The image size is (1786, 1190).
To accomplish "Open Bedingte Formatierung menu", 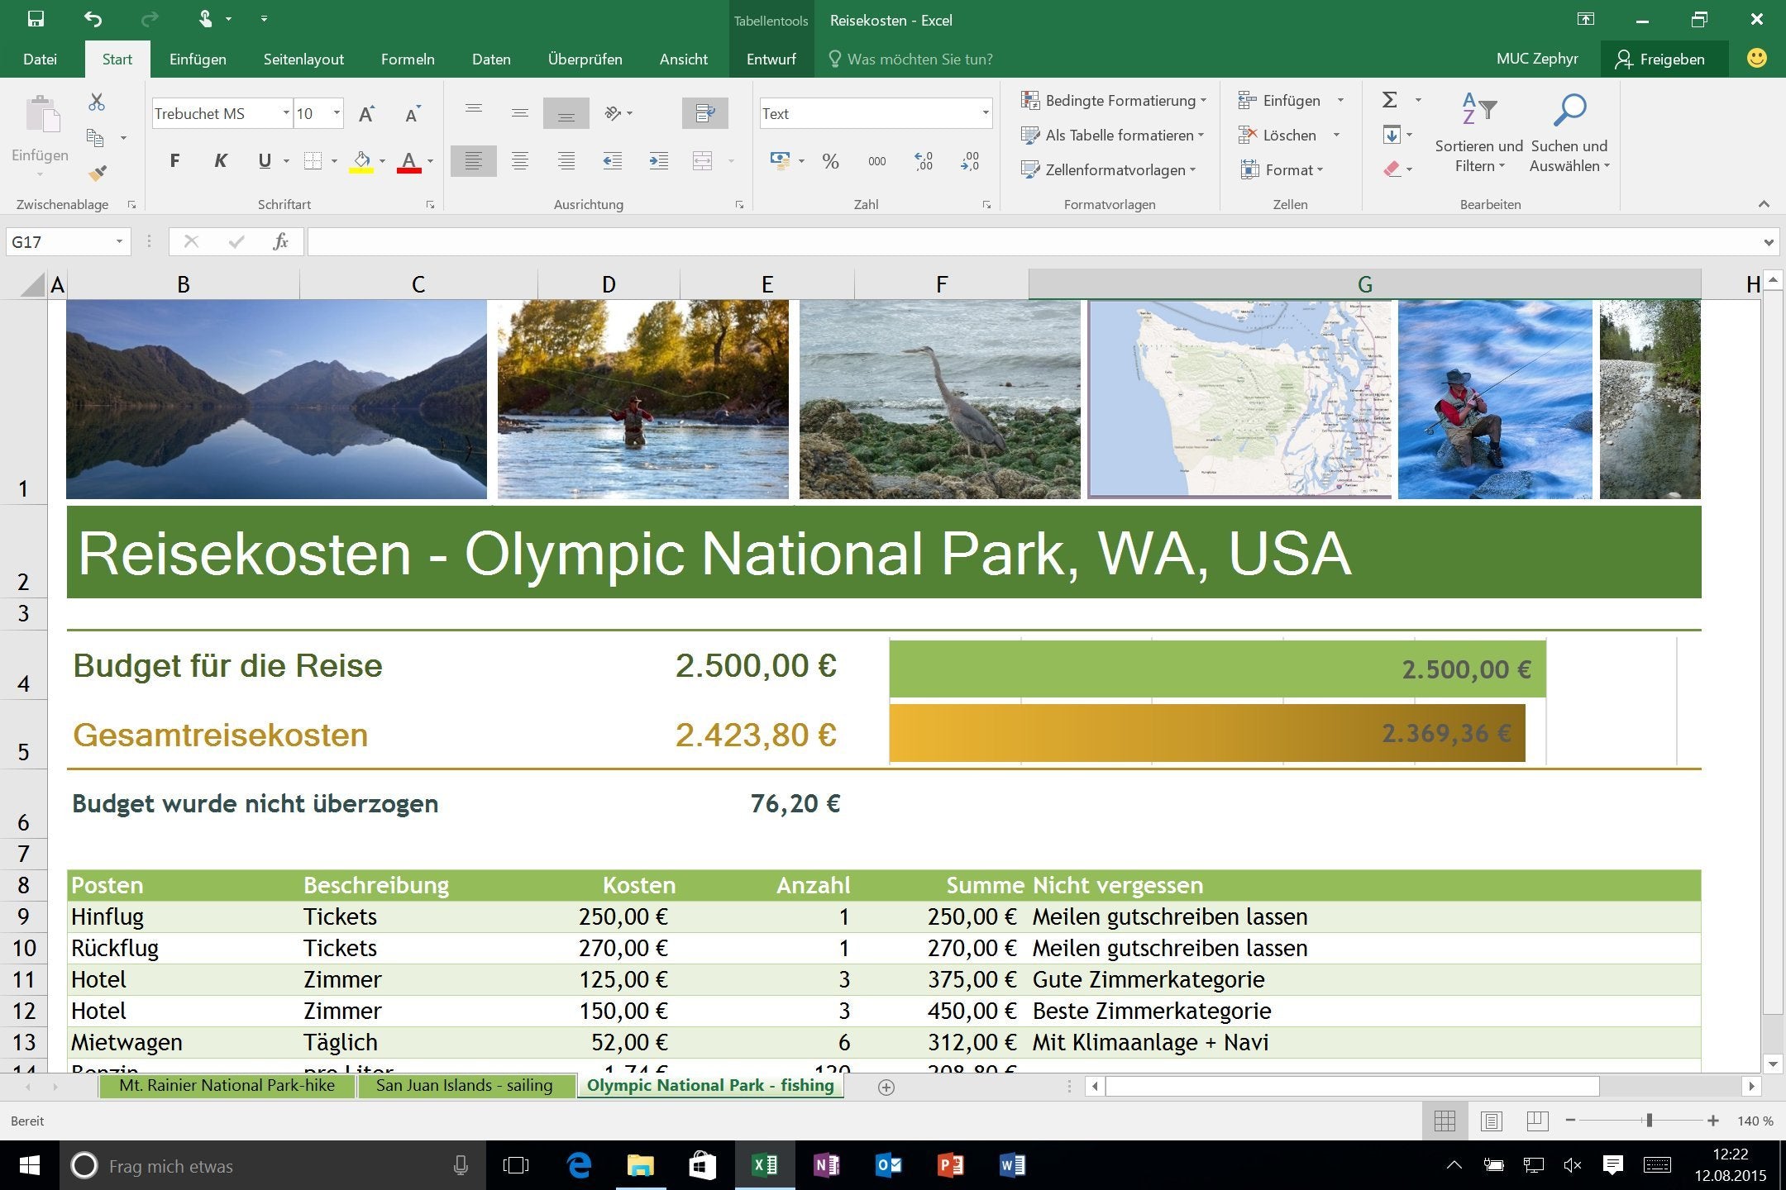I will tap(1114, 101).
